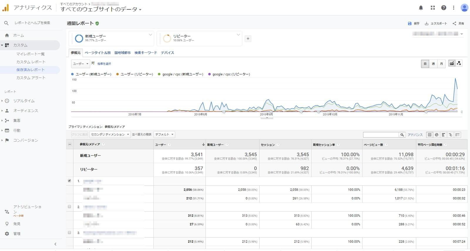The width and height of the screenshot is (470, 251).
Task: Click the export (エクスポート) download icon
Action: click(x=427, y=23)
